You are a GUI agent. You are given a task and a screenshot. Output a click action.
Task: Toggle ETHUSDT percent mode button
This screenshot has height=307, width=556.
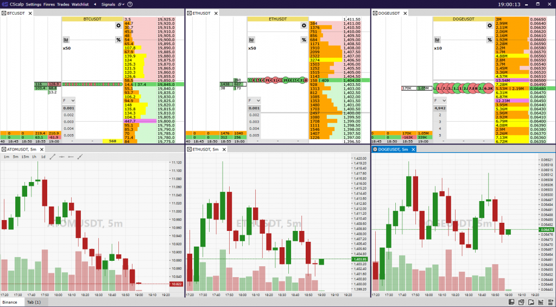point(304,40)
